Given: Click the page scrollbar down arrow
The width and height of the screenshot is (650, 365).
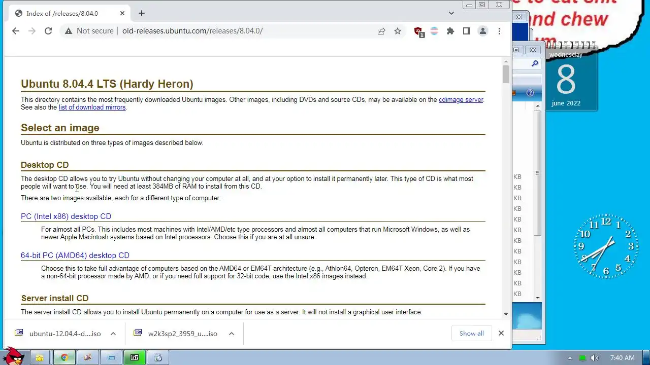Looking at the screenshot, I should point(506,314).
